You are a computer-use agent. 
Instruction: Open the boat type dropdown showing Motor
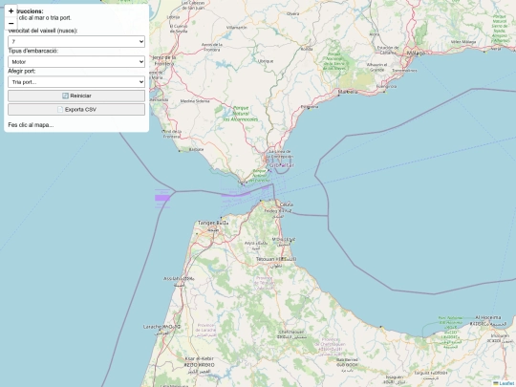point(76,62)
